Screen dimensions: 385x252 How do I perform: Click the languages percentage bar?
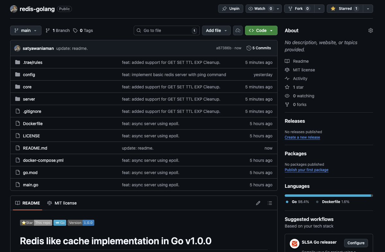click(x=329, y=195)
